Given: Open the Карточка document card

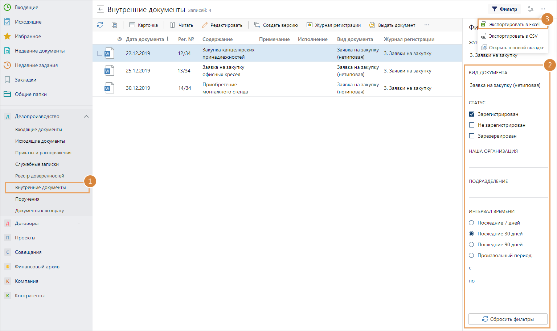Looking at the screenshot, I should click(144, 25).
